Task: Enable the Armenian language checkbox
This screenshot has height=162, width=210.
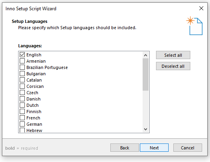Action: pyautogui.click(x=22, y=61)
